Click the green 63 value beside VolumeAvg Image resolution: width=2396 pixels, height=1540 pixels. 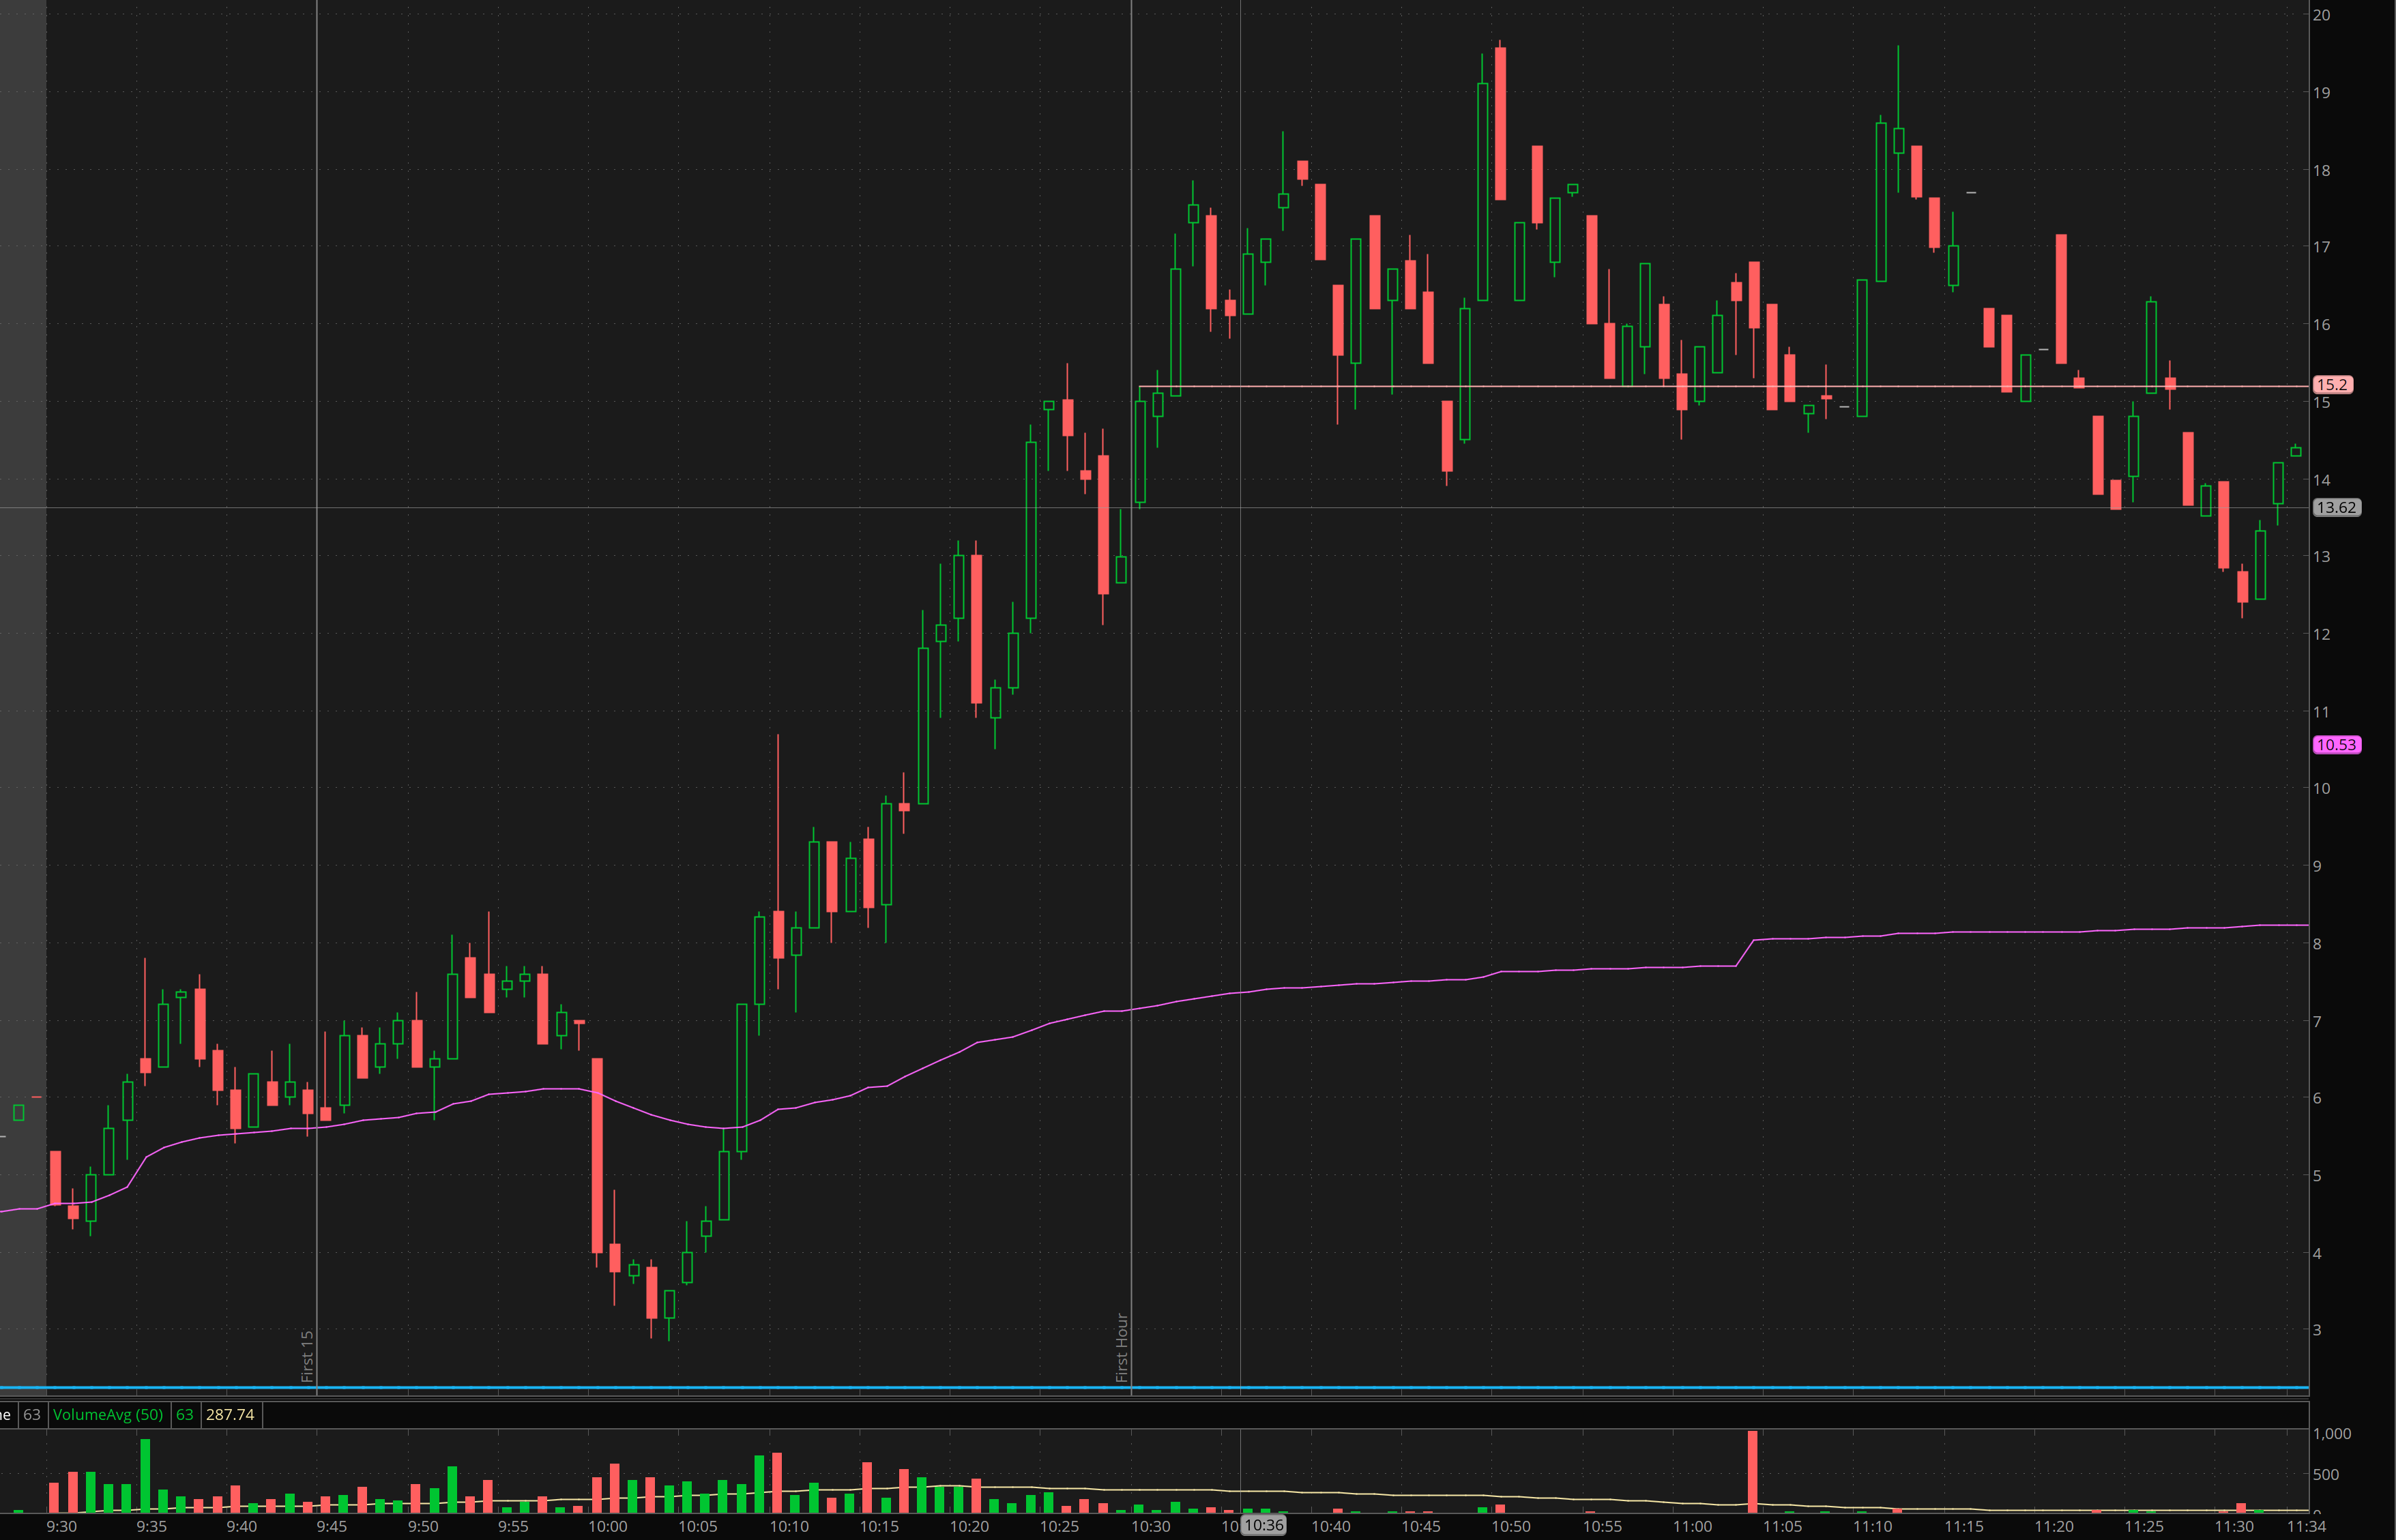[x=184, y=1414]
